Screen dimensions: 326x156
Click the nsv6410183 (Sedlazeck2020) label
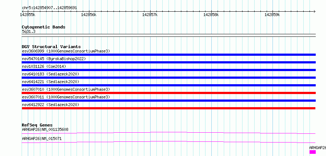(x=51, y=74)
